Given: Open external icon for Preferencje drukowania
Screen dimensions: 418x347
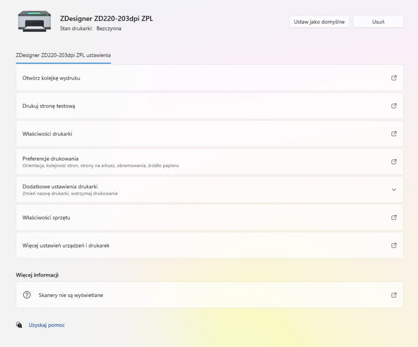Looking at the screenshot, I should tap(394, 161).
